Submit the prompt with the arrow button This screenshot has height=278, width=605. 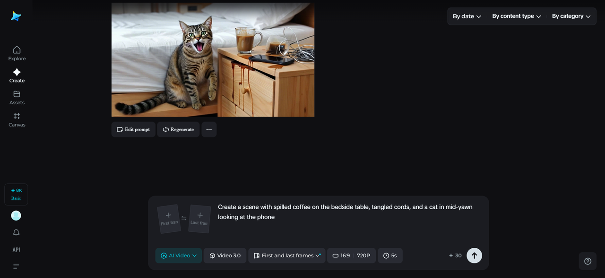(474, 255)
